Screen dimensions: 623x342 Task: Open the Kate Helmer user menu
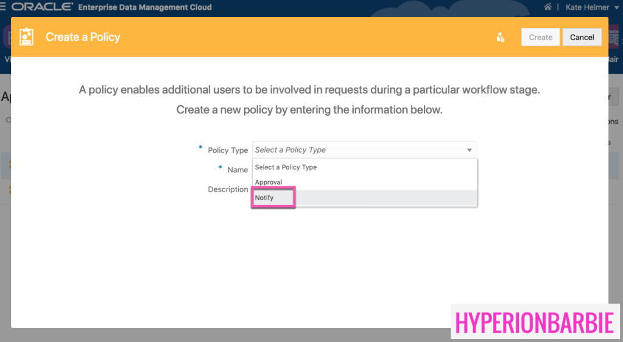pos(592,7)
